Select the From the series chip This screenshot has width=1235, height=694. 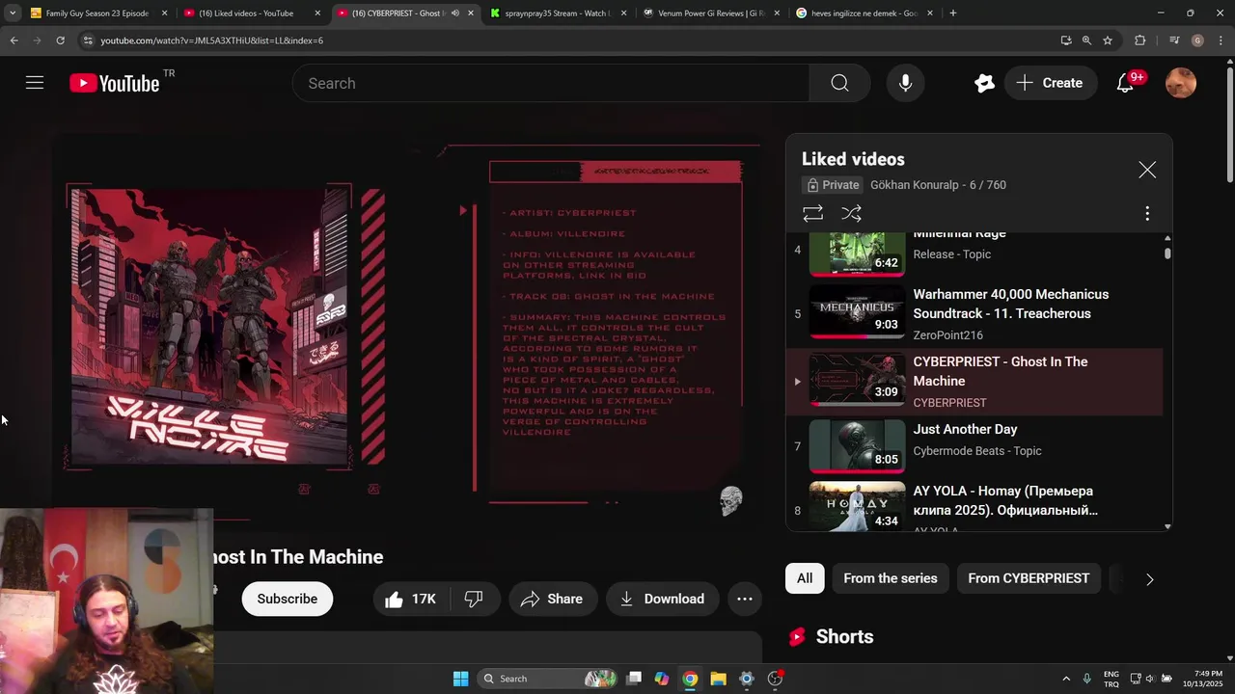point(890,578)
